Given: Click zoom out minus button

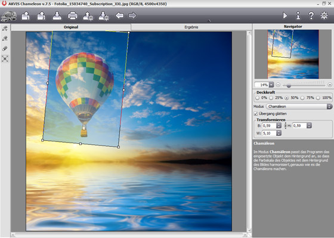Looking at the screenshot, I should coord(278,85).
